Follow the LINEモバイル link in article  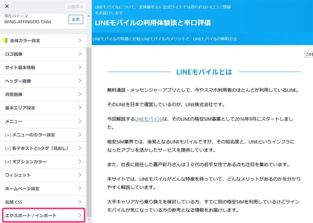click(x=149, y=119)
